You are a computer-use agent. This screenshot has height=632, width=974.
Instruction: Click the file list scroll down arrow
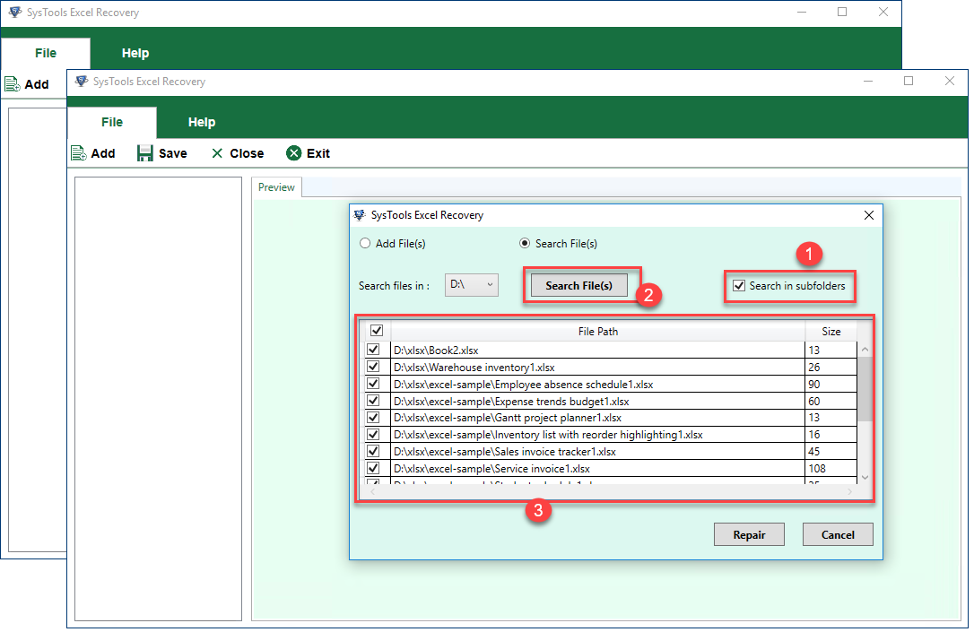(x=865, y=478)
